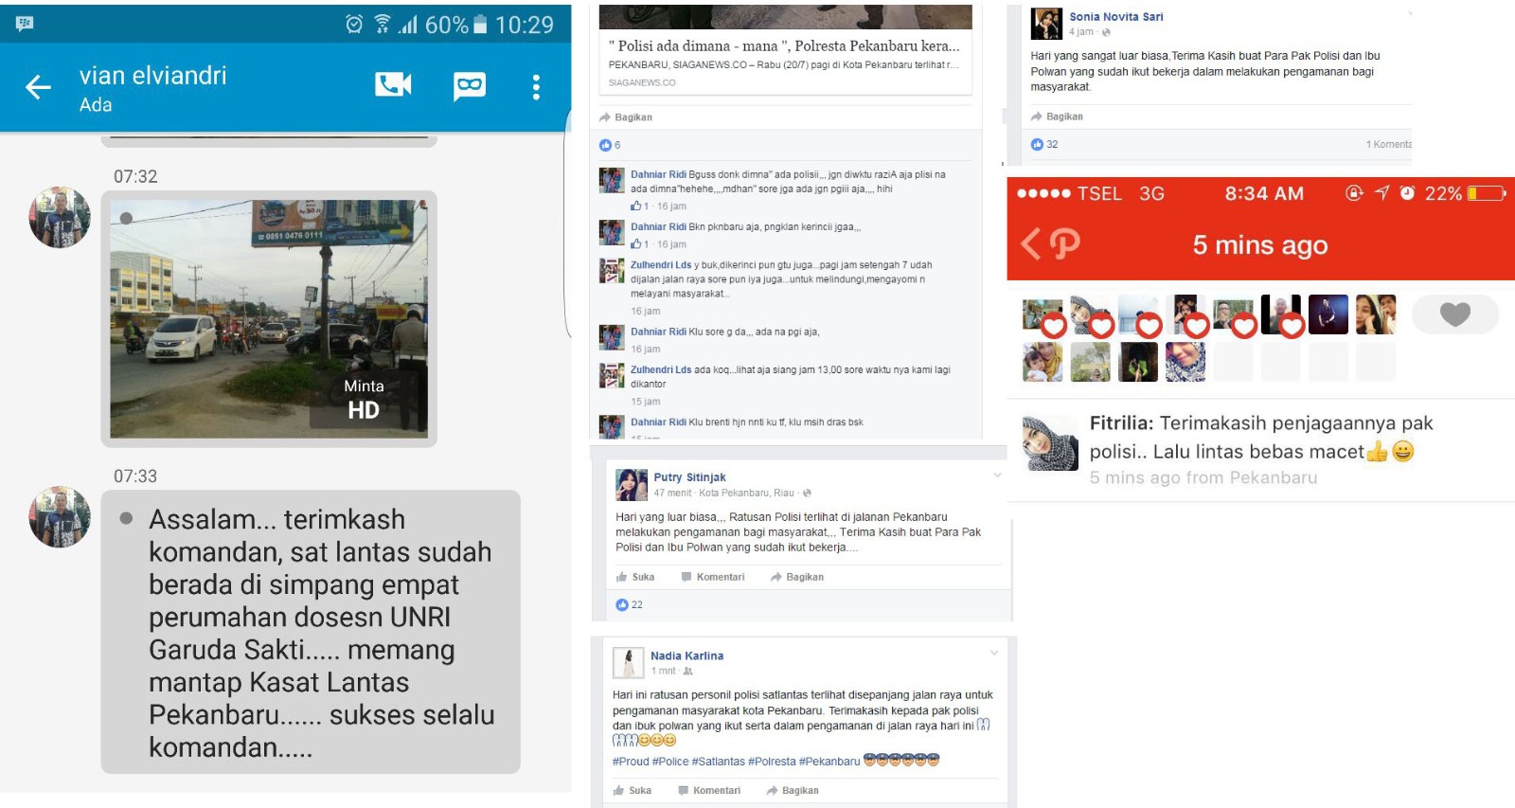The width and height of the screenshot is (1515, 808).
Task: Tap the Path logo icon in red header
Action: 1065,244
